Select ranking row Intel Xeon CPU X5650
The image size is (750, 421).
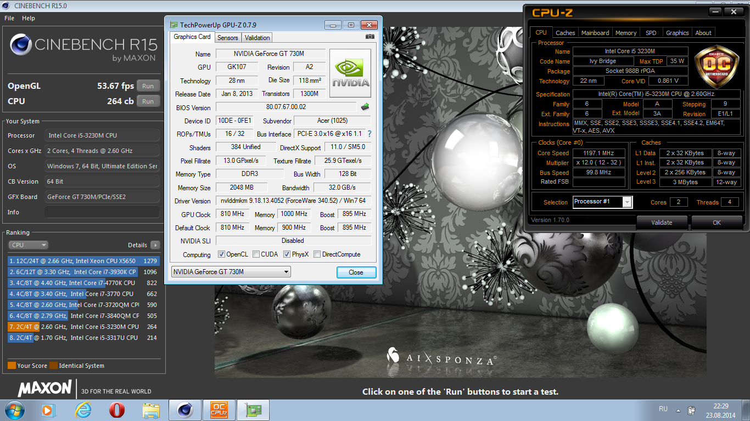83,261
